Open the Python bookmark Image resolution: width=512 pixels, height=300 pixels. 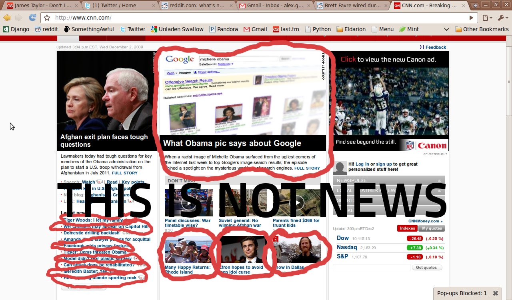pos(318,29)
